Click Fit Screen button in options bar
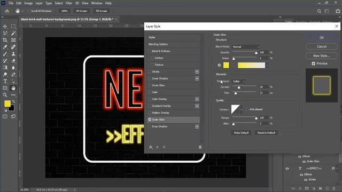 82,11
